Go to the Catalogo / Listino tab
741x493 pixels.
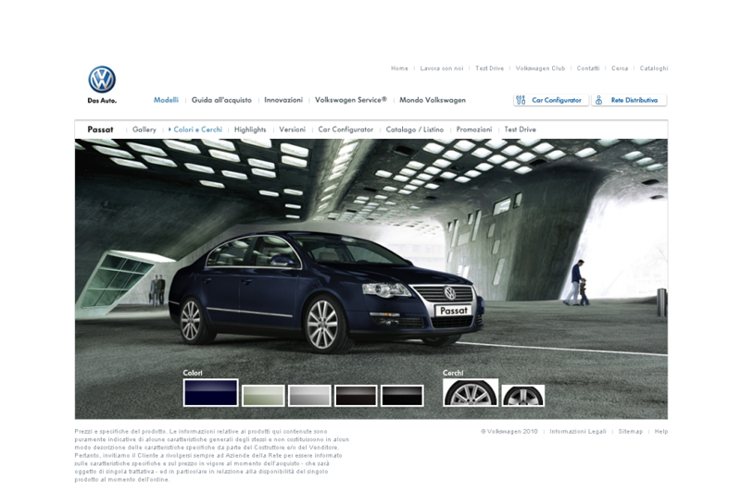(414, 129)
